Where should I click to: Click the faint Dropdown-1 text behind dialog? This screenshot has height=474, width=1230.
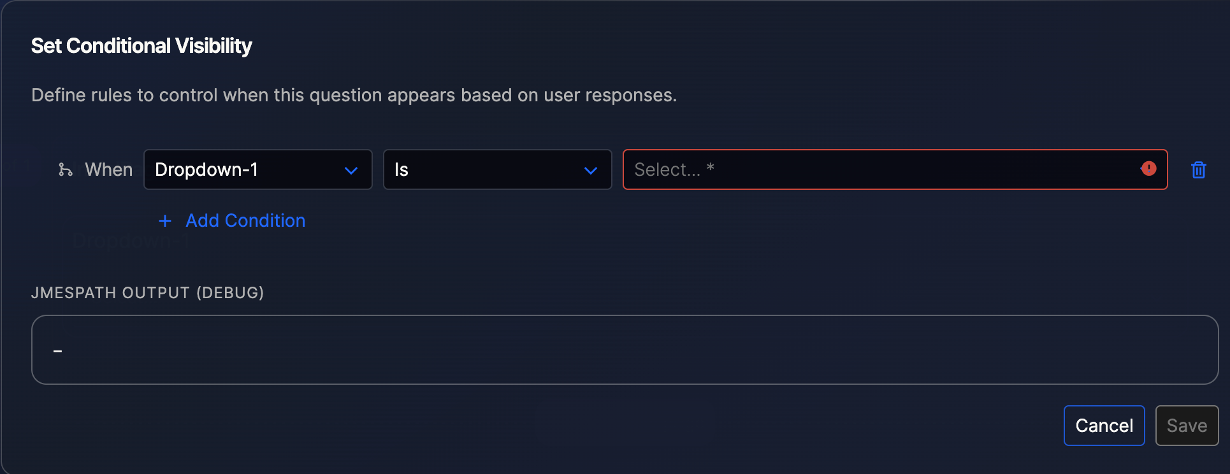[131, 241]
